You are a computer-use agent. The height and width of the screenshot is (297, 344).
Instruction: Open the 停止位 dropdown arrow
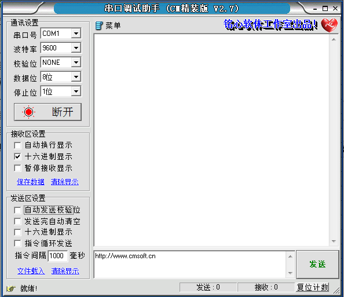[76, 91]
